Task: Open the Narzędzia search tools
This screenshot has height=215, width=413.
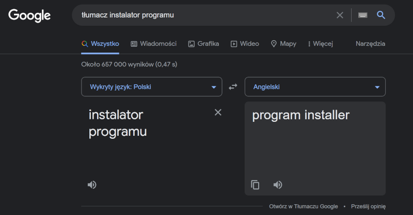Action: point(370,44)
